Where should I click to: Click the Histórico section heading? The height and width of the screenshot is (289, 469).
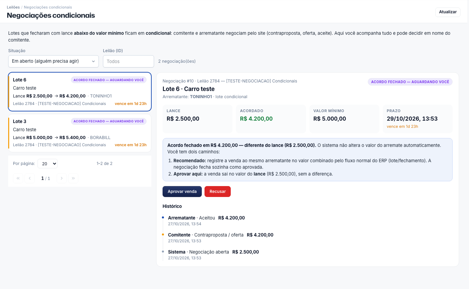click(172, 206)
